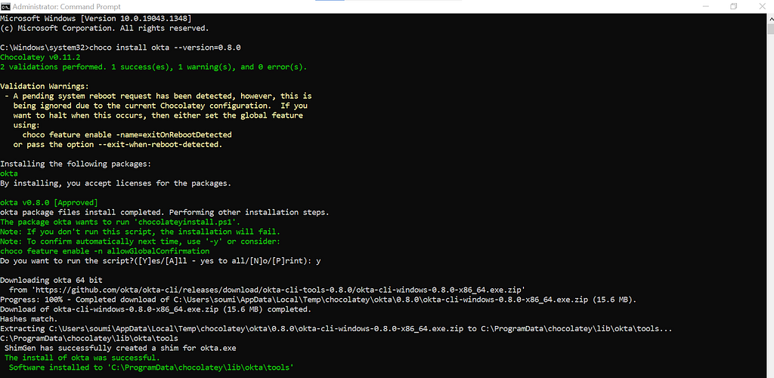774x378 pixels.
Task: Click the 'Chocolatey v0.11.2' line
Action: 40,57
